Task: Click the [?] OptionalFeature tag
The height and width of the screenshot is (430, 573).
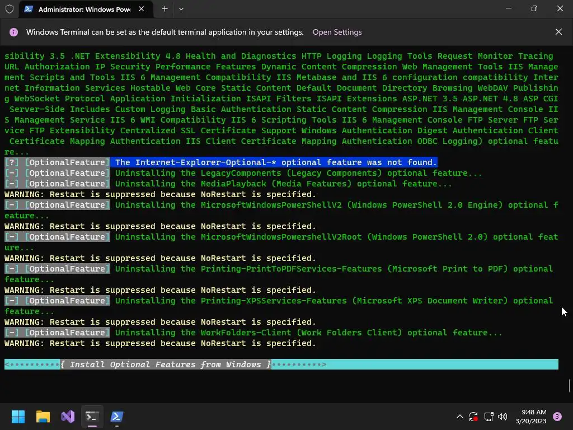Action: click(57, 162)
